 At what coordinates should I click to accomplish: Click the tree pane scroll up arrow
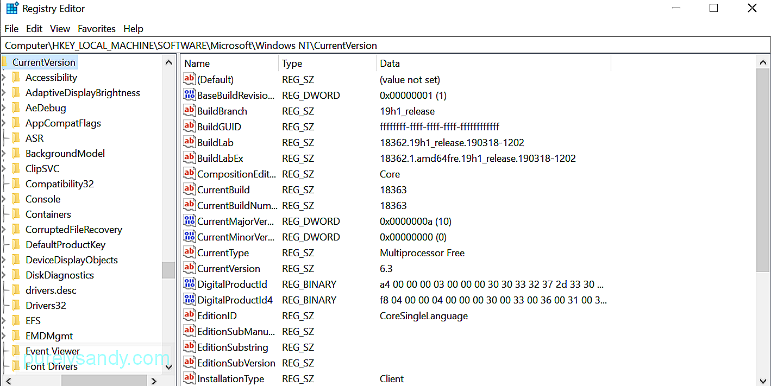[x=168, y=62]
